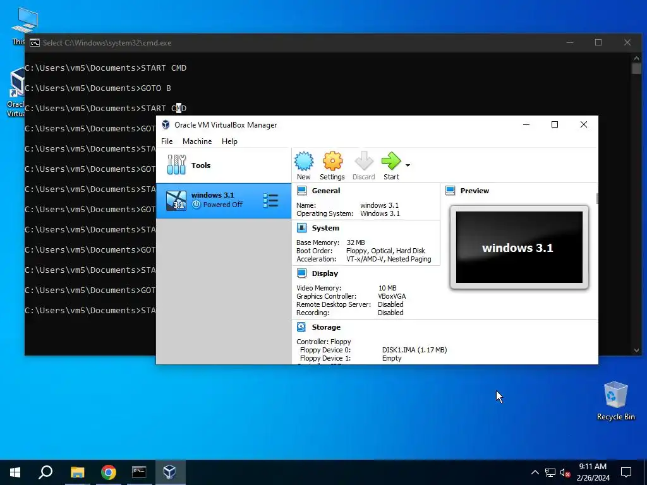
Task: Open the Help menu in VirtualBox
Action: (229, 141)
